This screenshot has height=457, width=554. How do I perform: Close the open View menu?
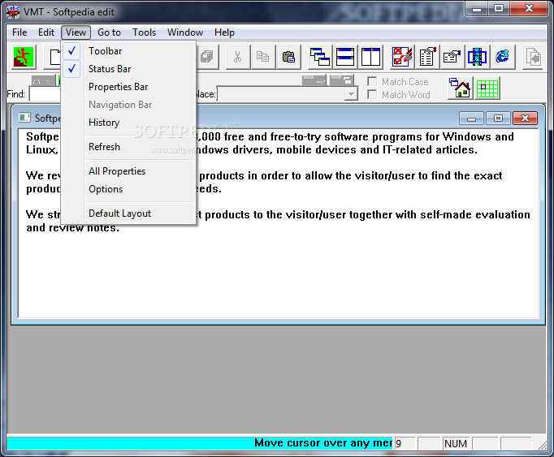pos(76,32)
